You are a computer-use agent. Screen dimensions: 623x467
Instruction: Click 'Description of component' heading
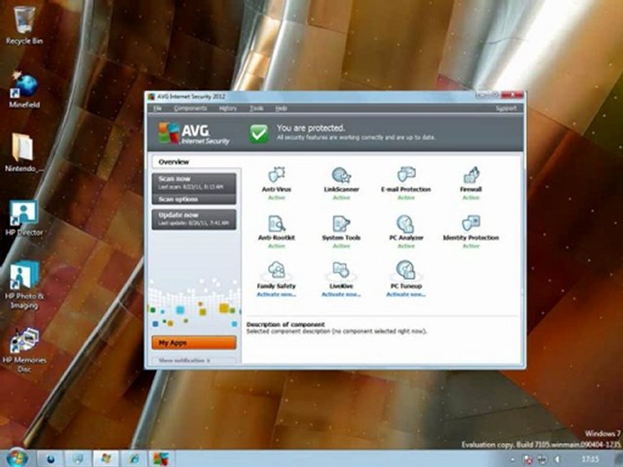tap(286, 324)
